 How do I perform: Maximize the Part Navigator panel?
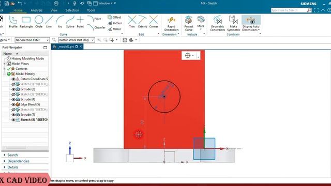coord(45,48)
